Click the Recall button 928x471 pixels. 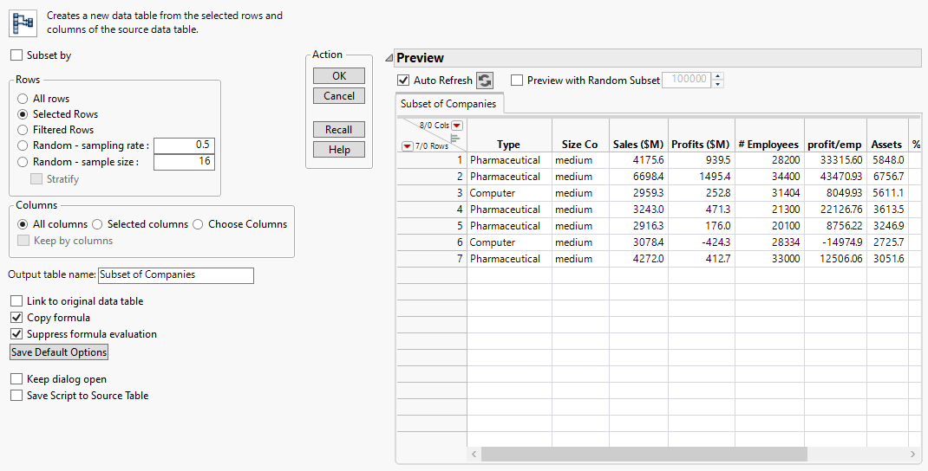338,130
